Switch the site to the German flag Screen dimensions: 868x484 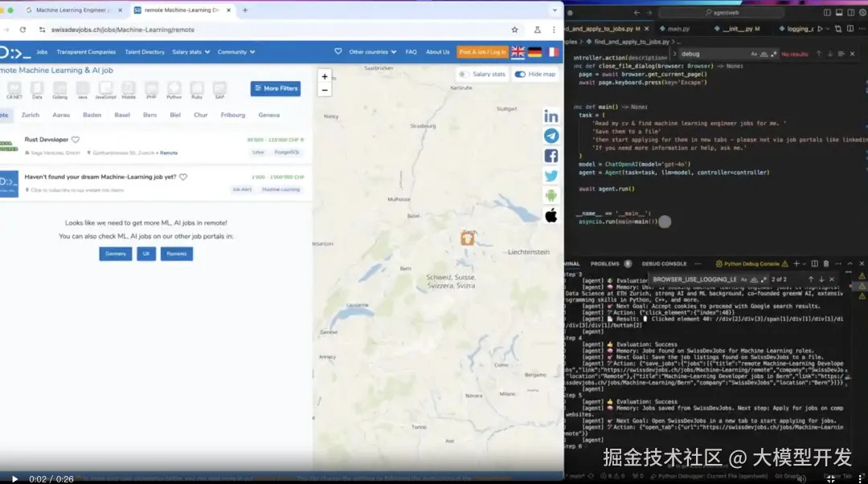tap(534, 52)
